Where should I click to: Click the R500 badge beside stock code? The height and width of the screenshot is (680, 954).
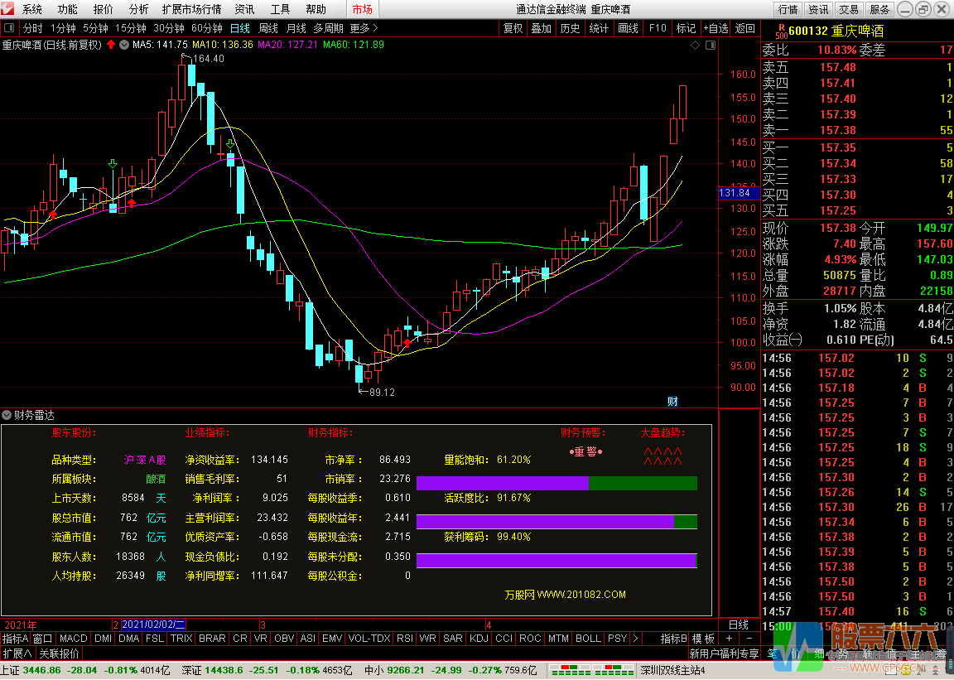(x=781, y=31)
